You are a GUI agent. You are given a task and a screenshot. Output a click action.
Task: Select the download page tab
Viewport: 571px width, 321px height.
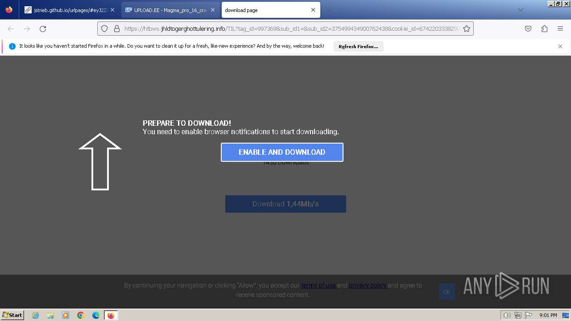[271, 10]
